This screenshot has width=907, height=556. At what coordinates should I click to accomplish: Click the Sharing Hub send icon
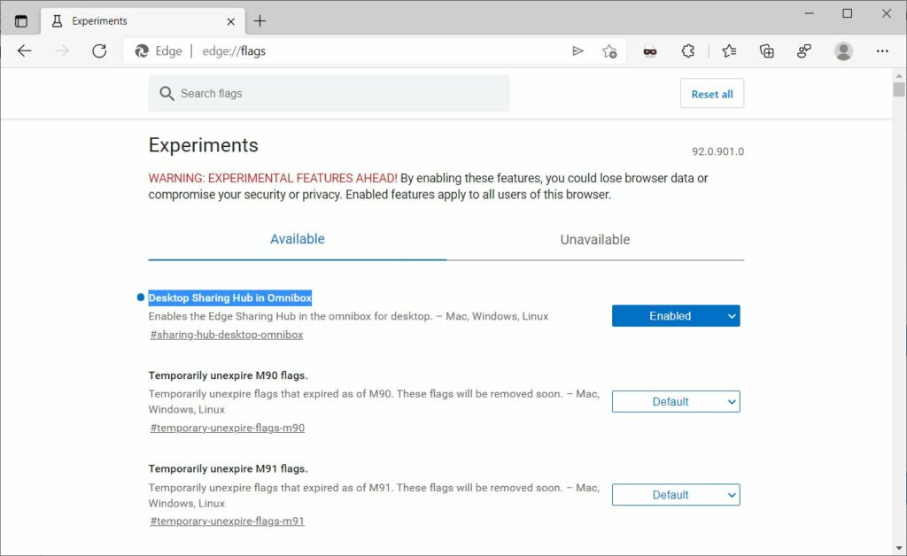[x=578, y=50]
